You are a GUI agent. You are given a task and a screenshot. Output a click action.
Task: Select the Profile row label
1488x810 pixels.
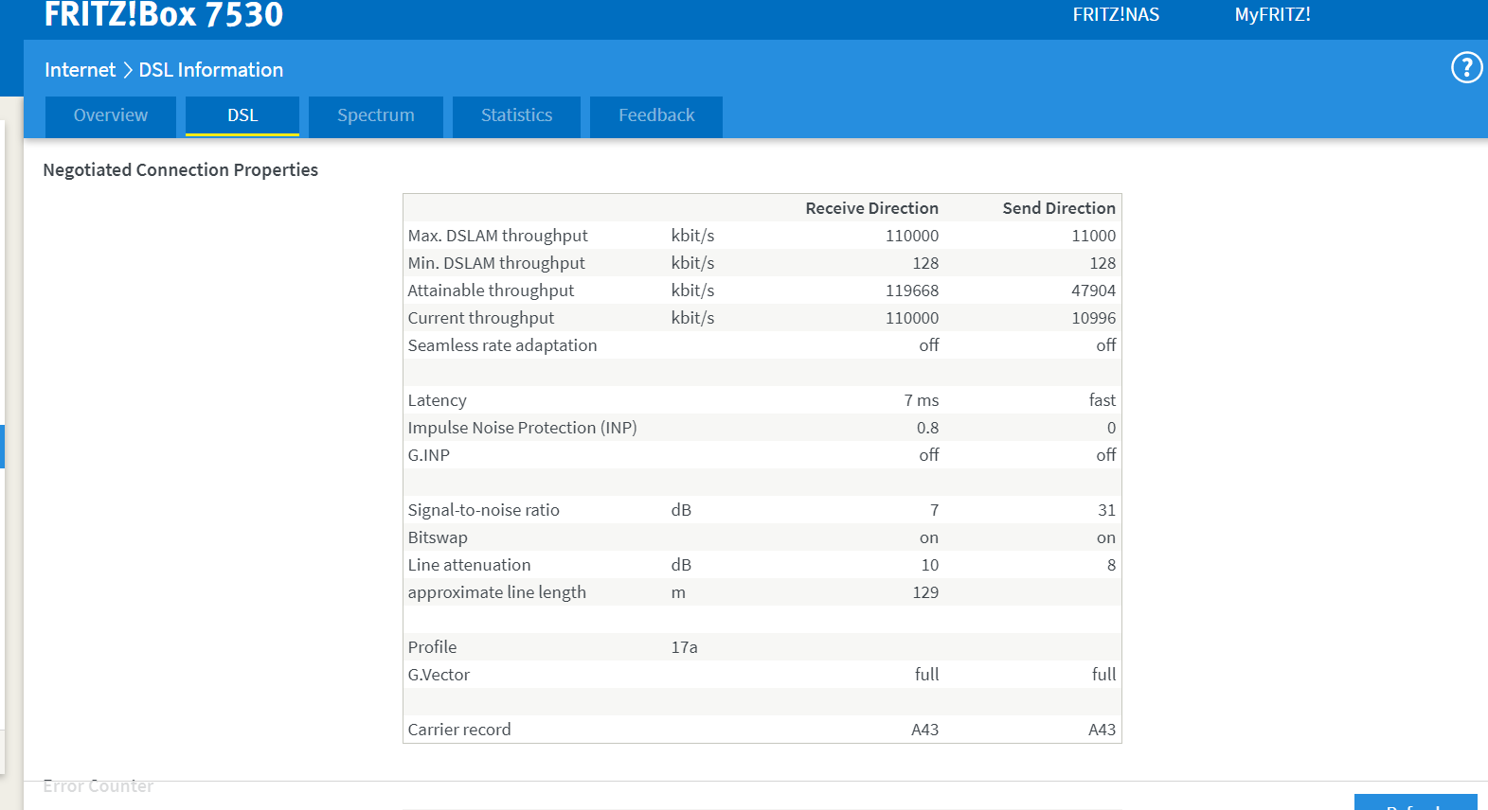click(432, 647)
